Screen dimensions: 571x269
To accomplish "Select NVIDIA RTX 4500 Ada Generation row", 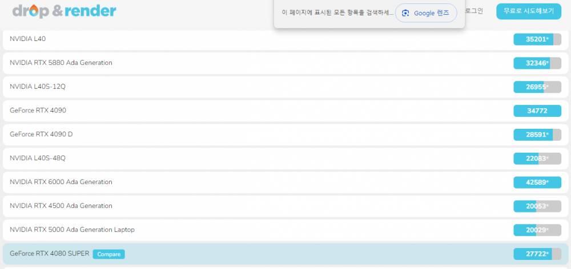I will [x=285, y=206].
